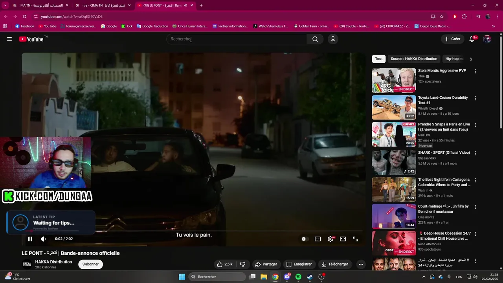
Task: Download video with Télécharger button
Action: 335,264
